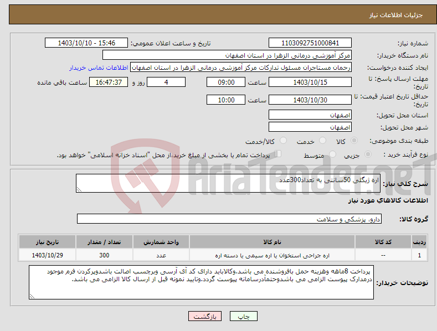437x331 pixels.
Task: Click the remaining time field 16:47:37
Action: tap(109, 82)
